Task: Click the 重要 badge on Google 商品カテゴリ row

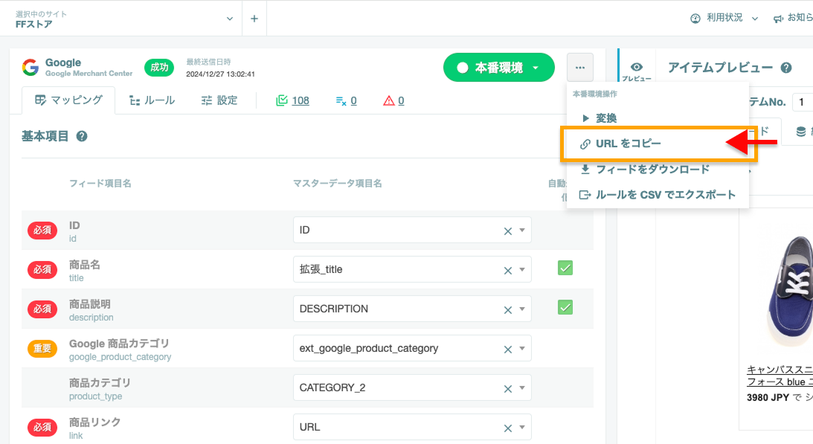Action: pos(42,349)
